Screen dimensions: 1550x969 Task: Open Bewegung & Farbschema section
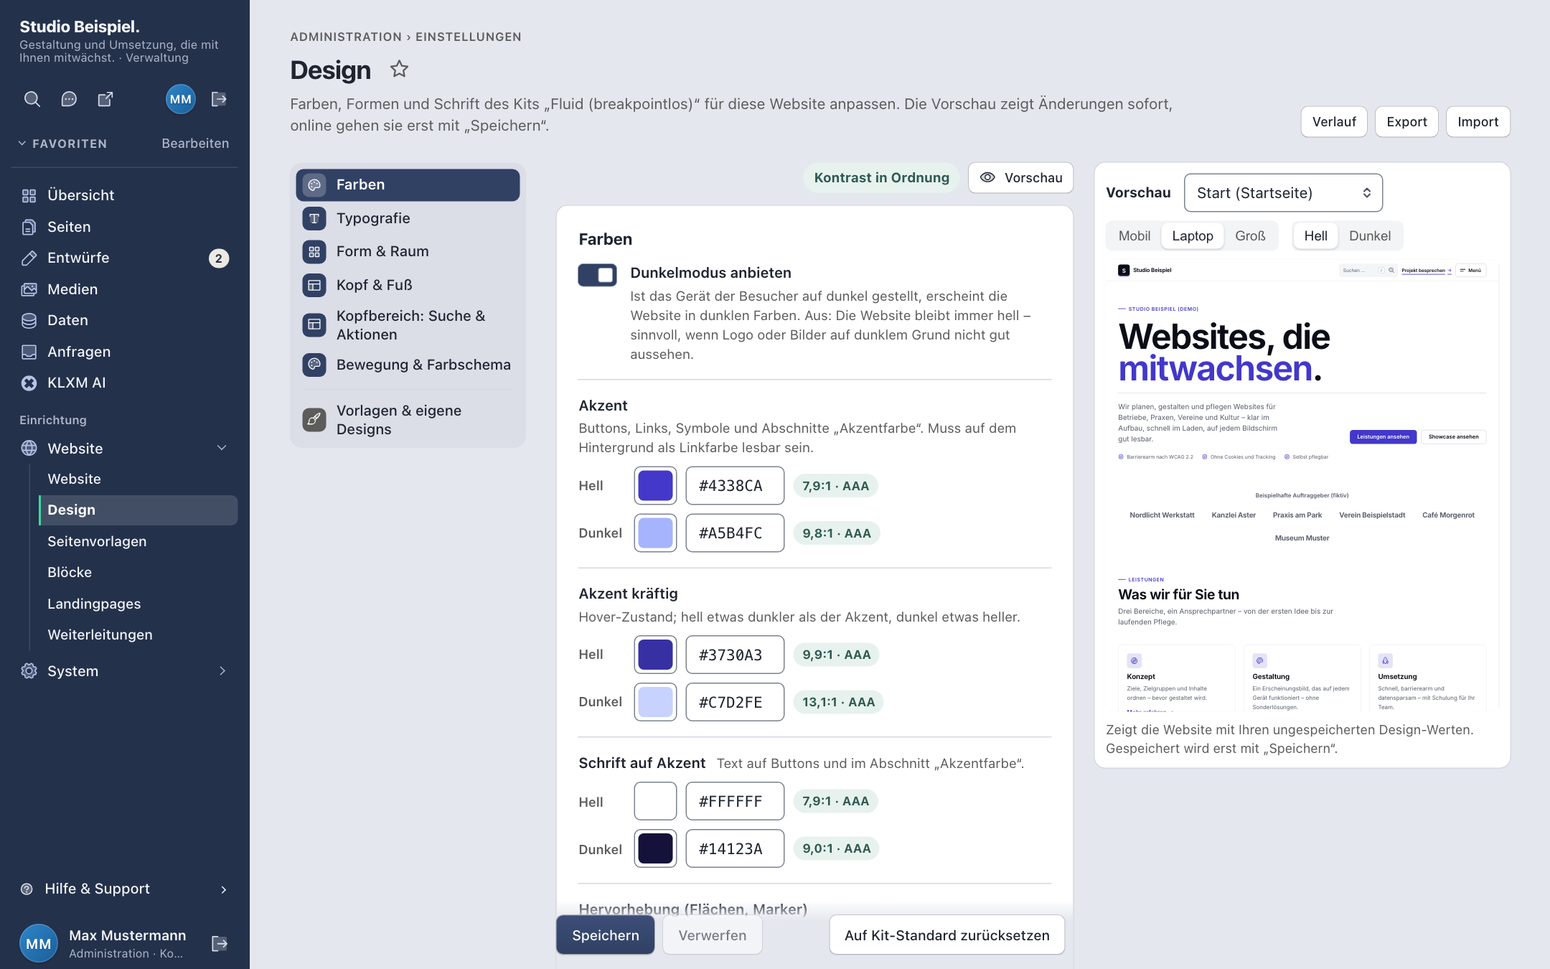point(408,365)
